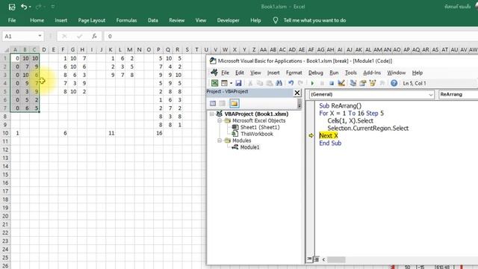
Task: Open the Excel Formulas ribbon tab
Action: [x=126, y=20]
